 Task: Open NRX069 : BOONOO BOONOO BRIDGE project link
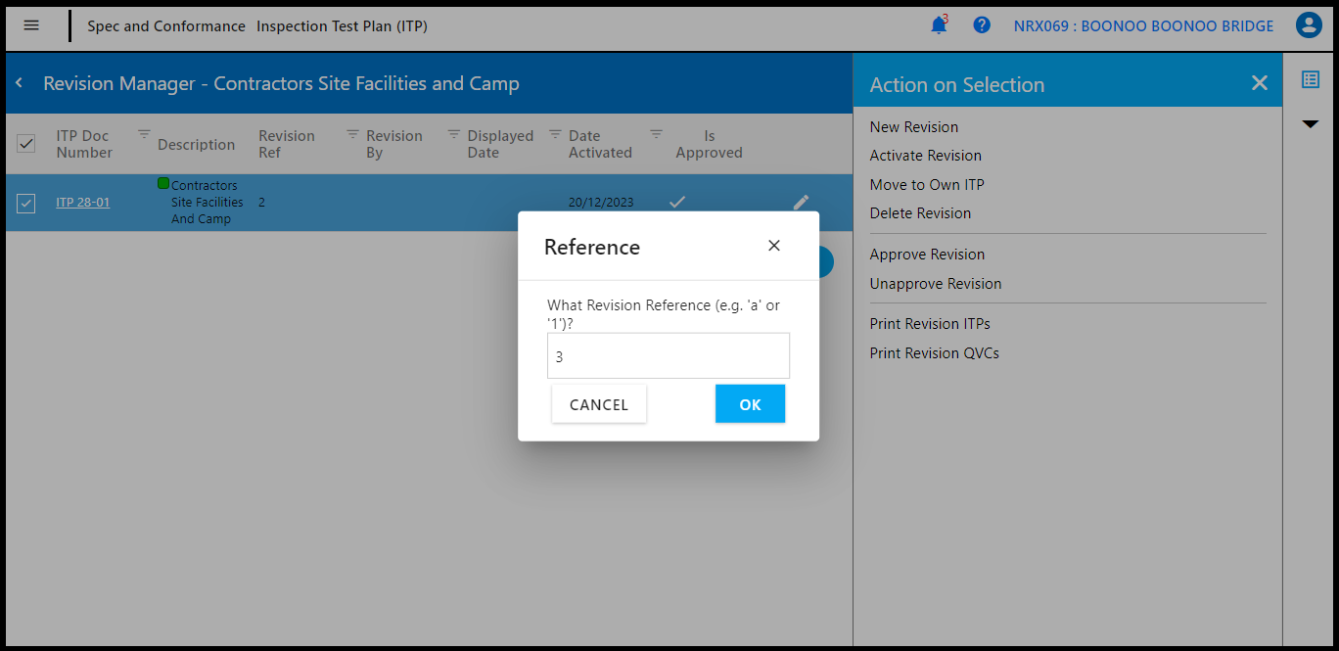tap(1143, 25)
